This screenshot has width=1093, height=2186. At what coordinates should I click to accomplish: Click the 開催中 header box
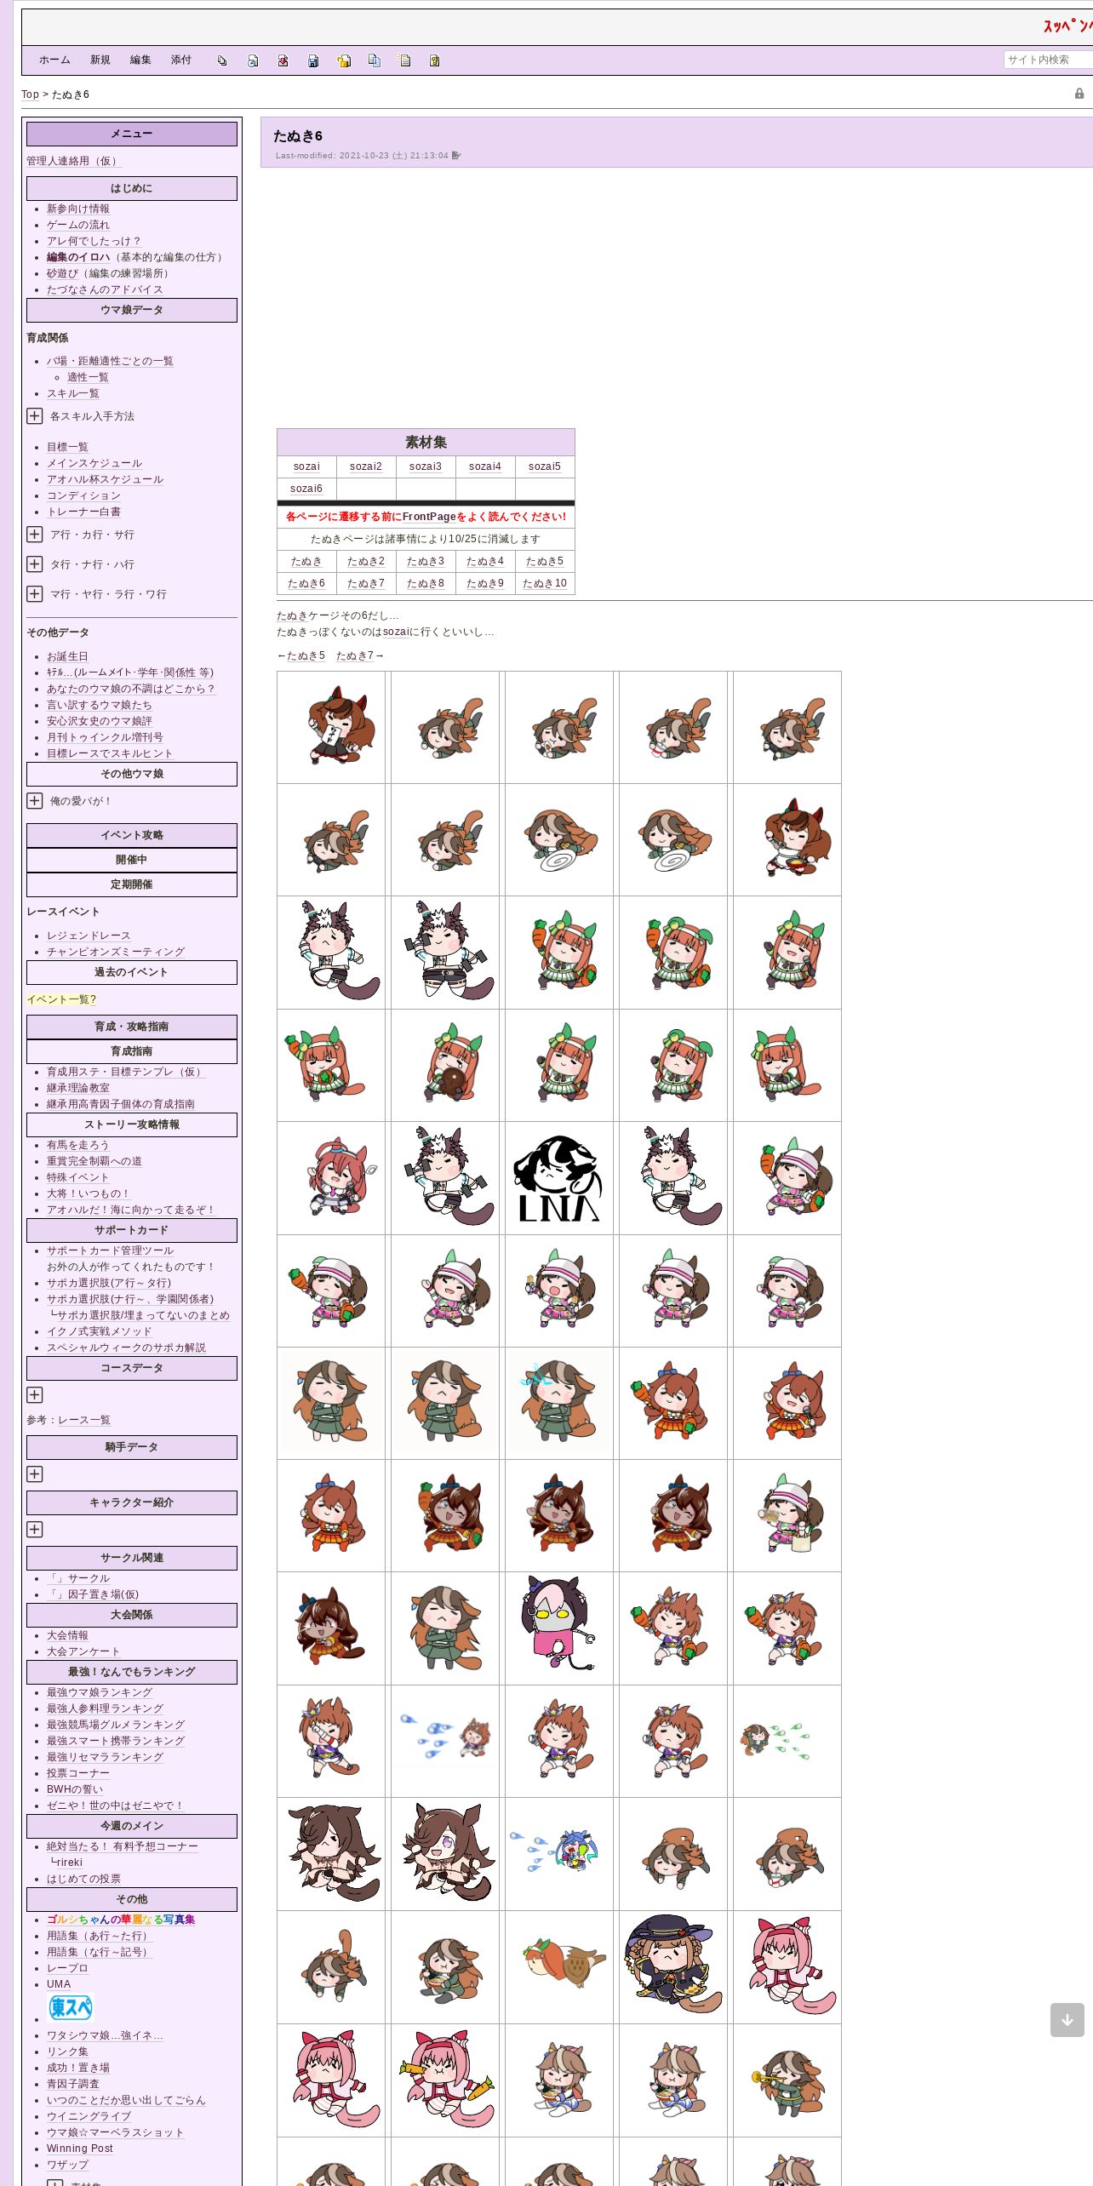pos(132,860)
